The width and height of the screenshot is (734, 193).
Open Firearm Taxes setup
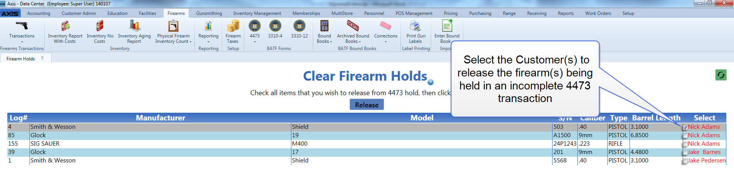tap(233, 32)
